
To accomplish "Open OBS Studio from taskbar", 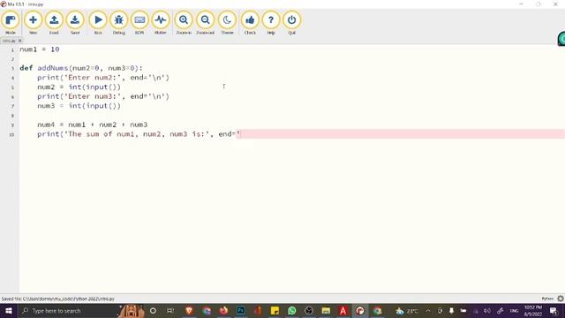I will pos(309,310).
